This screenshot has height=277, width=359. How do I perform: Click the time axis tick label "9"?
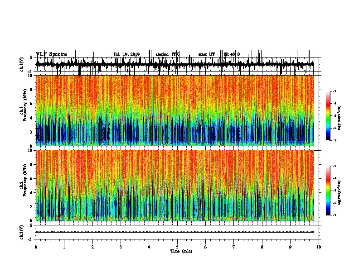pyautogui.click(x=290, y=247)
